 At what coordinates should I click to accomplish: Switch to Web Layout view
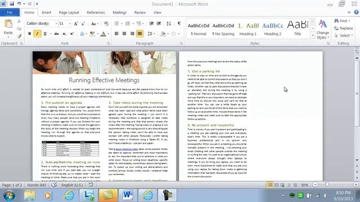click(282, 185)
